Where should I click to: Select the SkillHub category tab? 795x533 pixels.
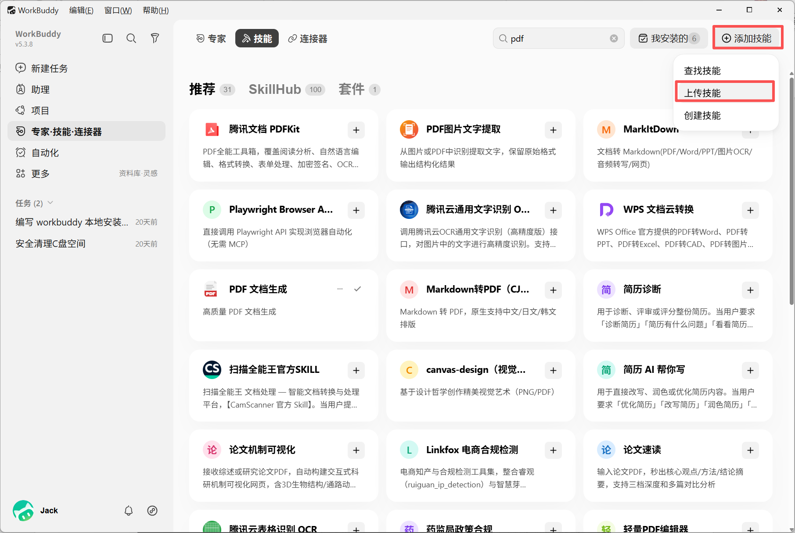point(287,89)
